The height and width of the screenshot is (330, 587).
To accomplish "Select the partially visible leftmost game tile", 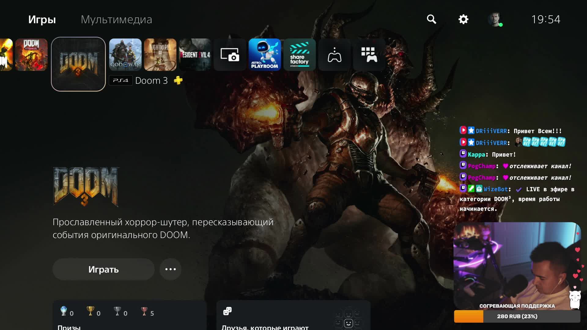I will [6, 55].
